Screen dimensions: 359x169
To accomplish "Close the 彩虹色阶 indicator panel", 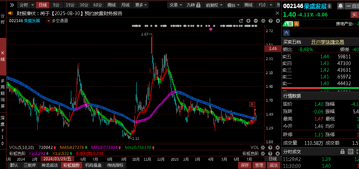I will coord(278,153).
